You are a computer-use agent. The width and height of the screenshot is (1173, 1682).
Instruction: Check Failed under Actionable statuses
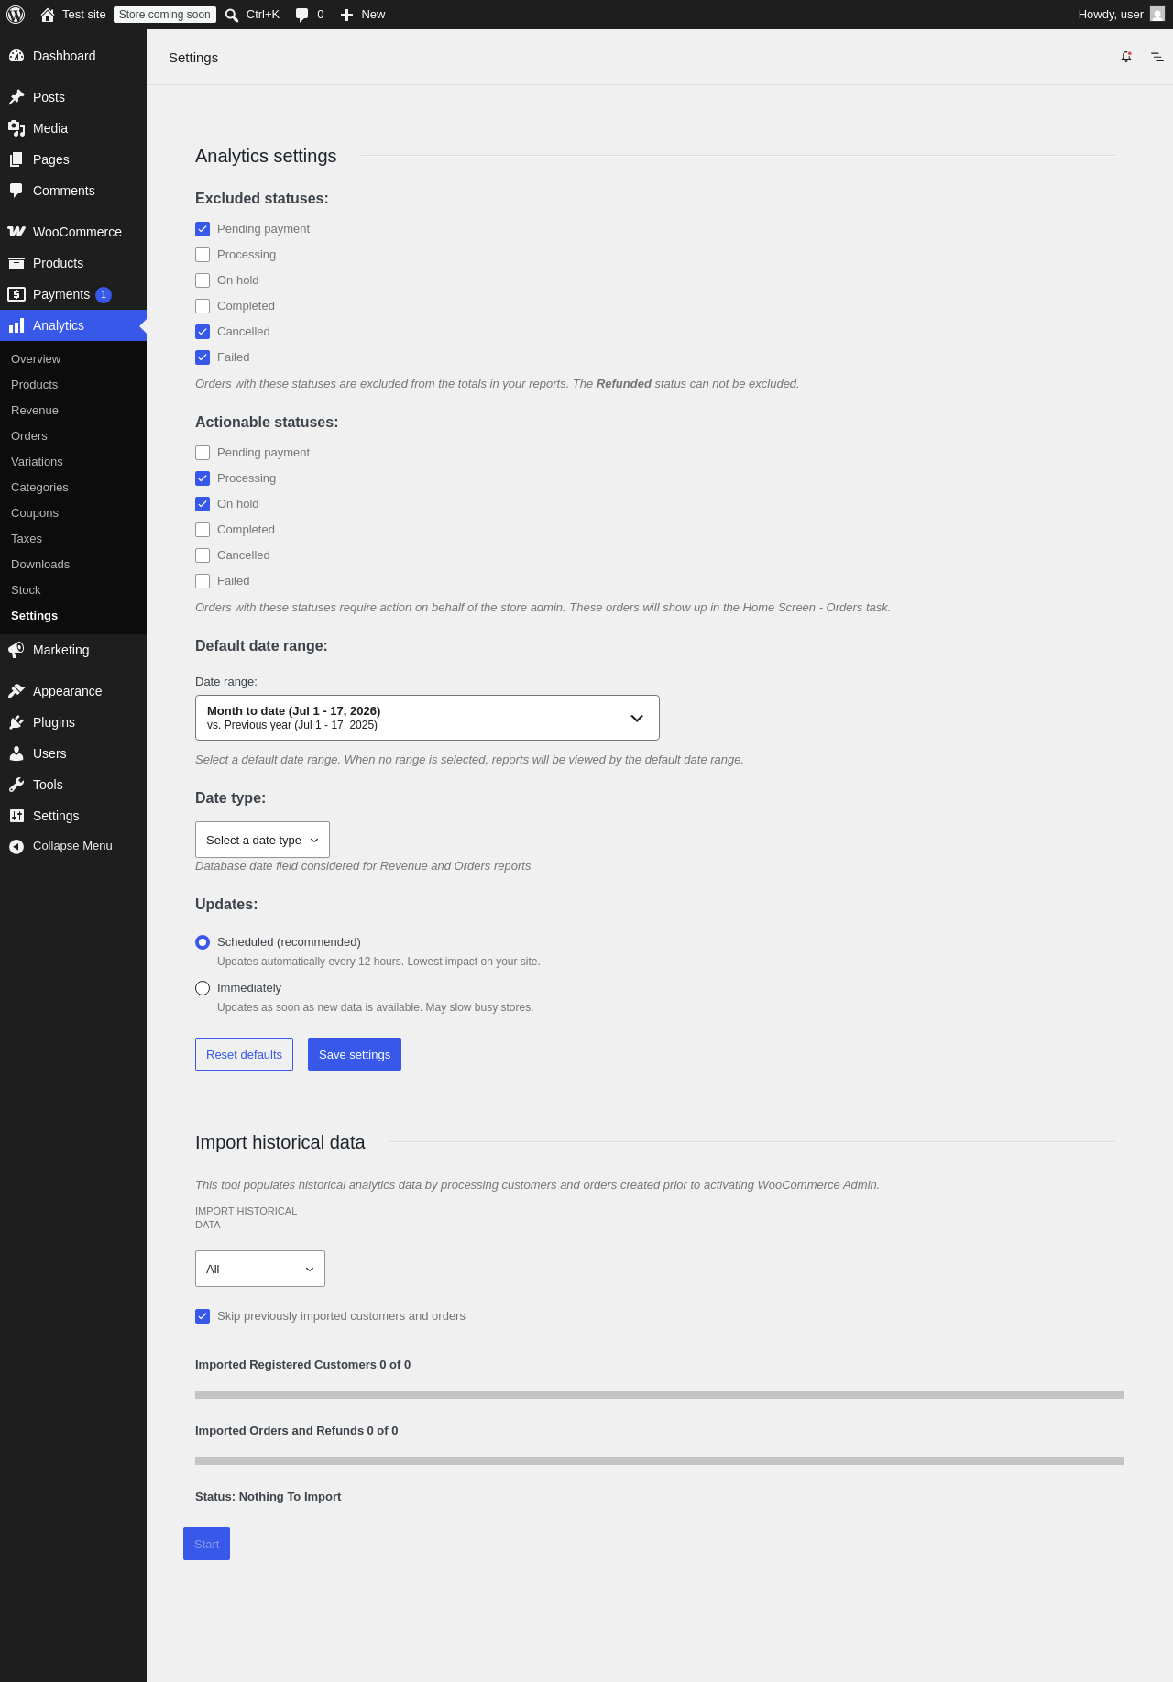tap(203, 581)
